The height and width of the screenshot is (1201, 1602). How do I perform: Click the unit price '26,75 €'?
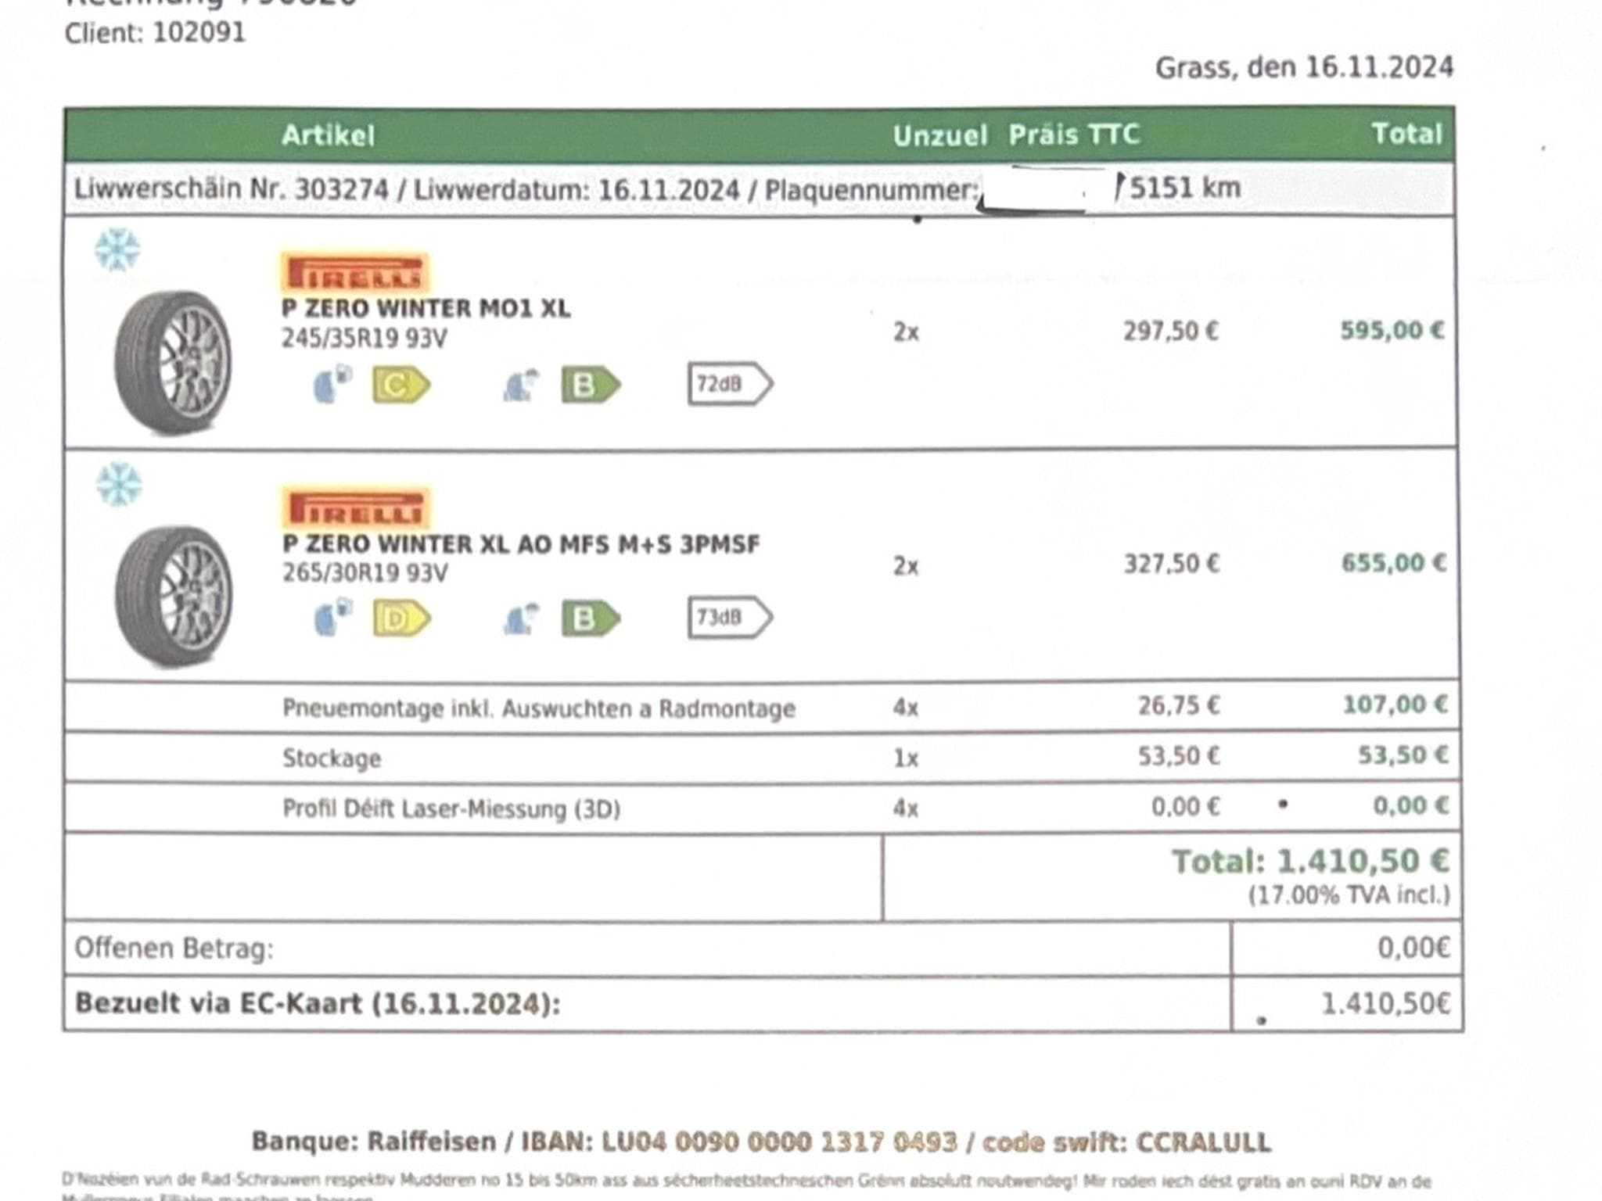pos(1179,705)
